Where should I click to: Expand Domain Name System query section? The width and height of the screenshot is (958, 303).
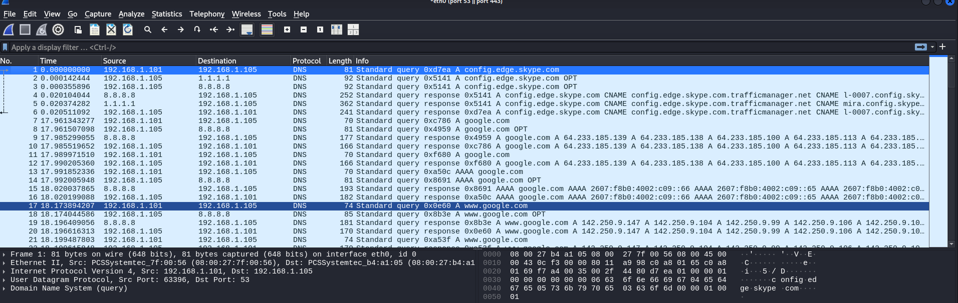(4, 288)
